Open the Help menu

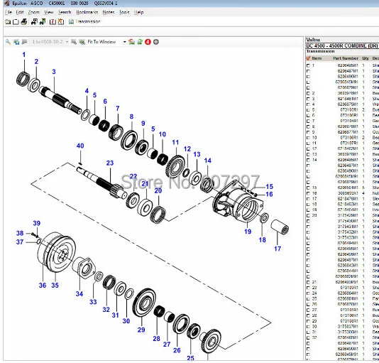click(138, 12)
